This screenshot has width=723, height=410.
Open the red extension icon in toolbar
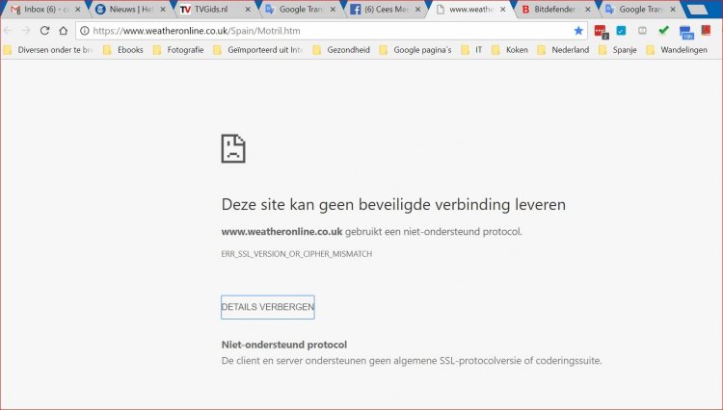coord(601,31)
